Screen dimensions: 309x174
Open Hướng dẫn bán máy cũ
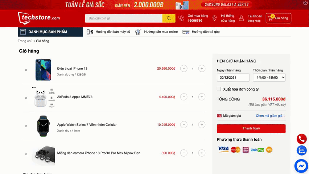tap(113, 32)
